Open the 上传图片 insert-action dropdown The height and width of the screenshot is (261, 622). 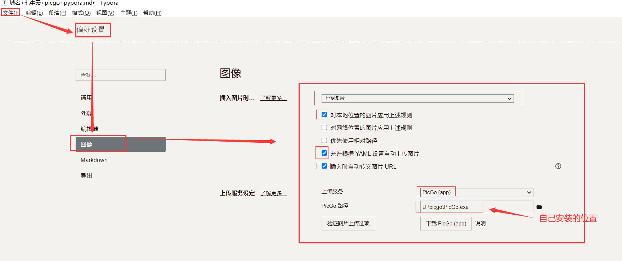coord(417,98)
